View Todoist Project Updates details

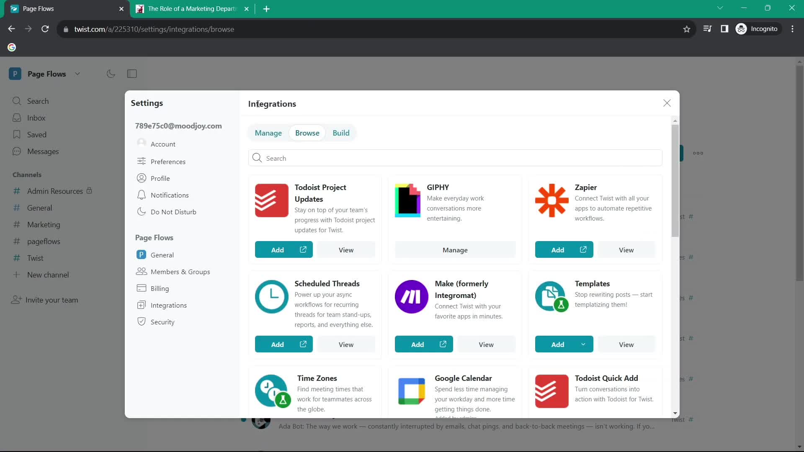point(346,250)
